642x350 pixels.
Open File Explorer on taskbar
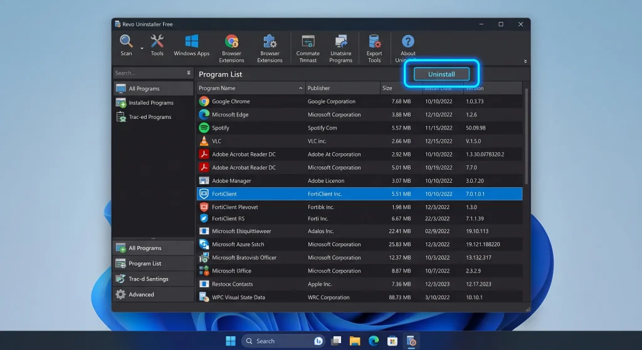[355, 341]
